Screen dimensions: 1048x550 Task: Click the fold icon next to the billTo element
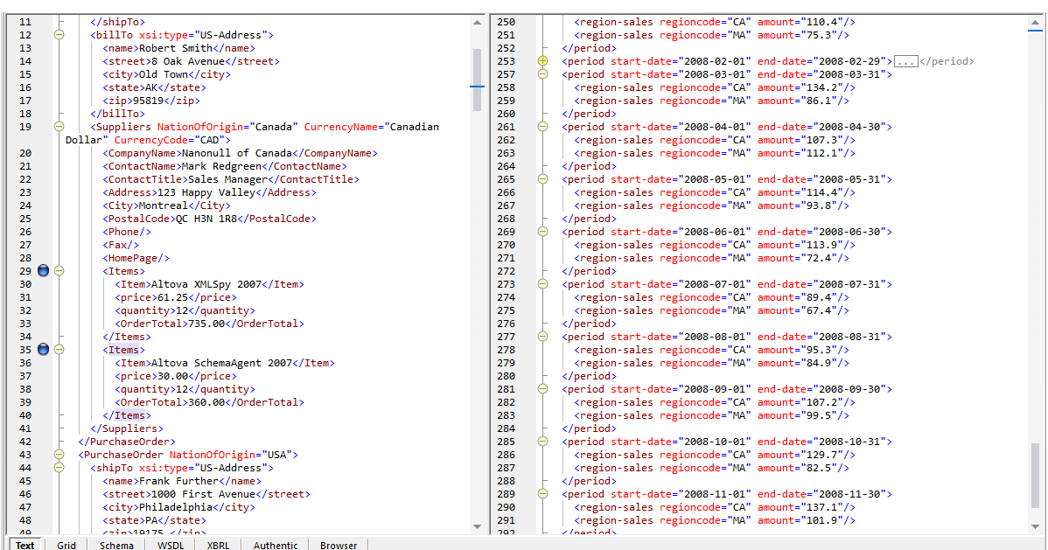pyautogui.click(x=59, y=35)
